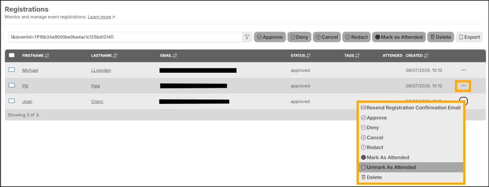The image size is (489, 187).
Task: Sort by CREATED column arrows
Action: (x=426, y=55)
